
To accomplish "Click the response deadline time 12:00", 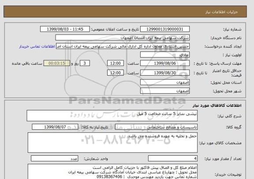I will pyautogui.click(x=116, y=63).
